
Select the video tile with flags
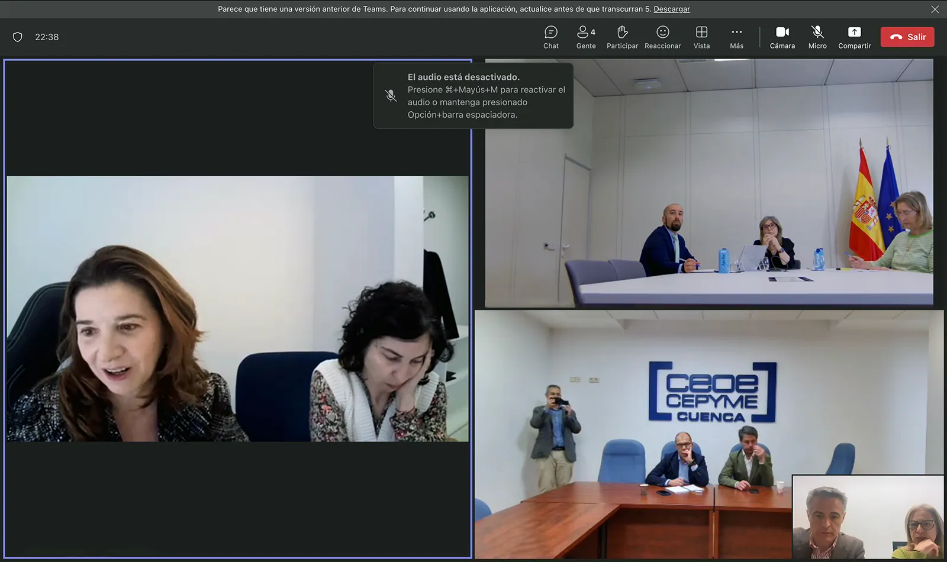(x=709, y=183)
